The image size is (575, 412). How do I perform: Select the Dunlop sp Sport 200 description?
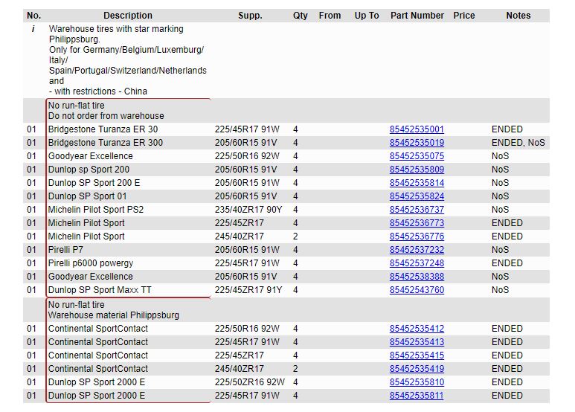89,170
